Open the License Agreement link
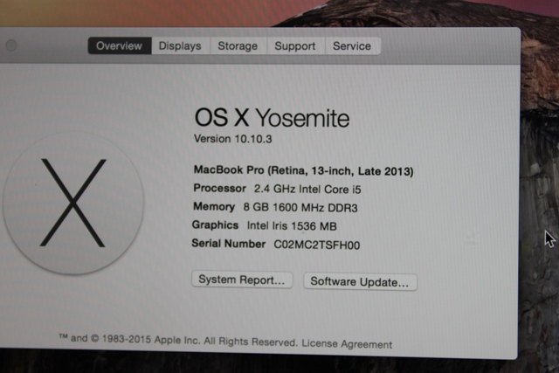 [347, 344]
